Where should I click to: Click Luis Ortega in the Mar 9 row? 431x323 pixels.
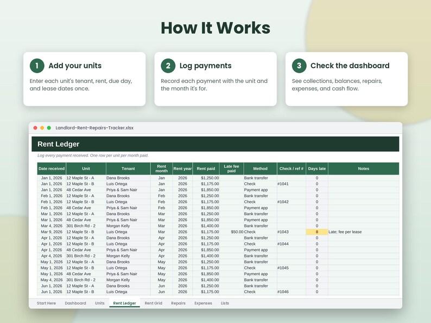(x=128, y=232)
